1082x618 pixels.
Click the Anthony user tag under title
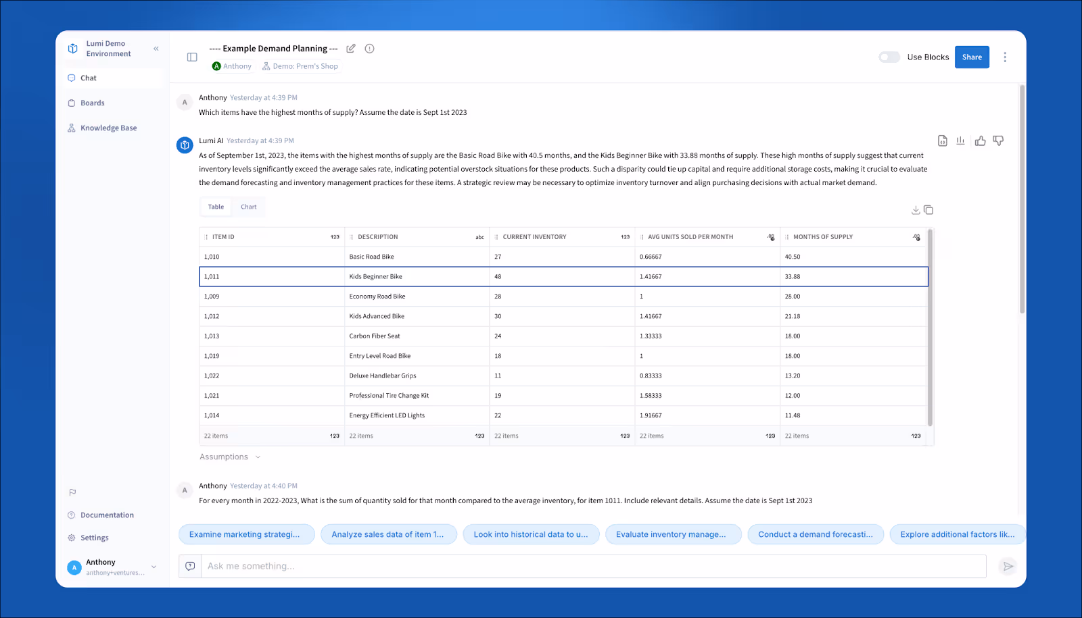click(232, 66)
